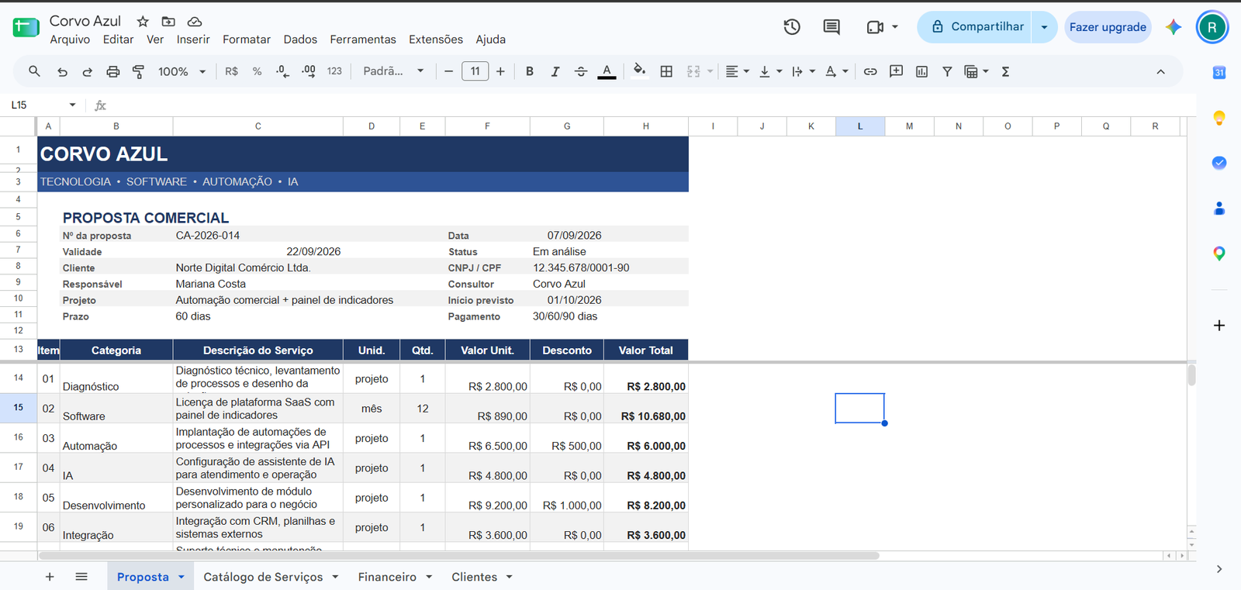1241x590 pixels.
Task: Open more number formats 123
Action: [x=334, y=71]
